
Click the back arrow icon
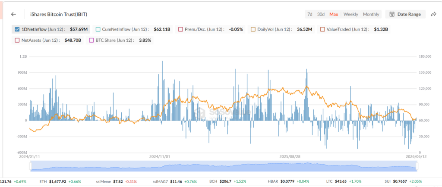(13, 14)
